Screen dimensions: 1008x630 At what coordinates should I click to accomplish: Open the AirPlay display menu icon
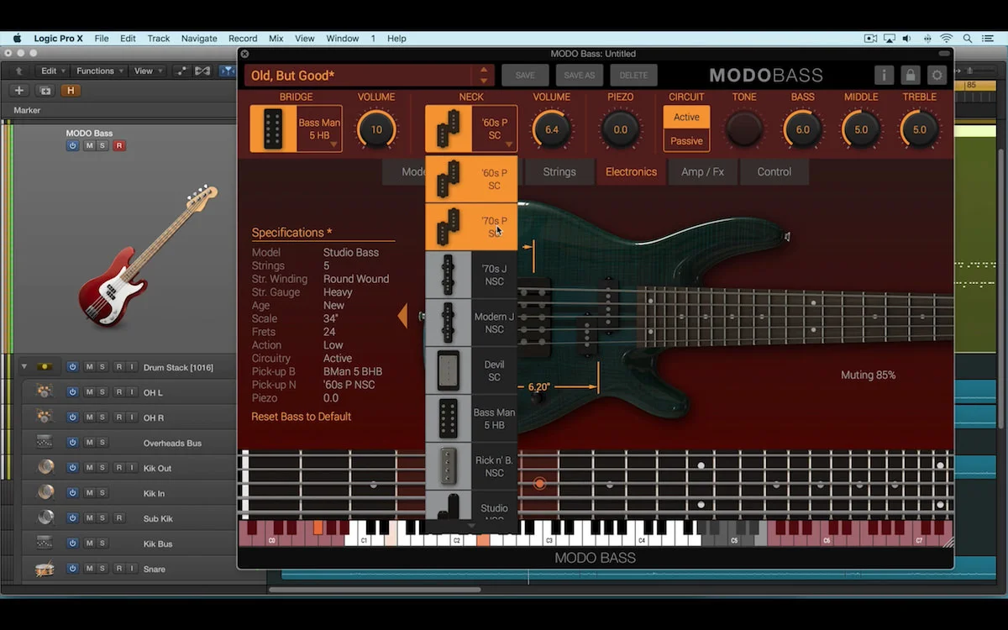coord(889,39)
